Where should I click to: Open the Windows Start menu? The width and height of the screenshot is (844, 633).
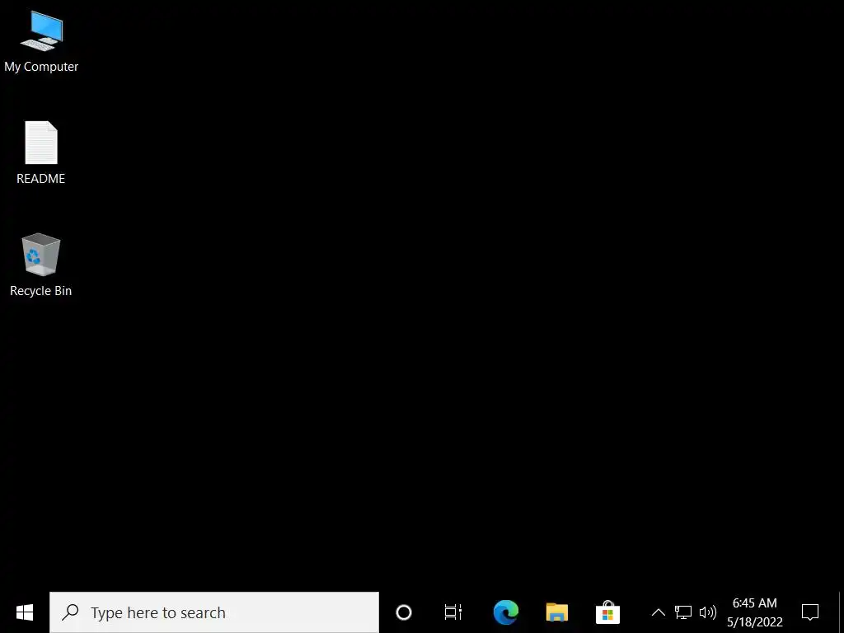click(x=25, y=612)
